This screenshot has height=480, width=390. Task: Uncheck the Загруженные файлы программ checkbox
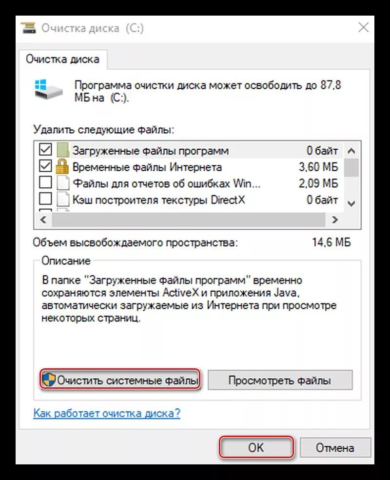45,149
